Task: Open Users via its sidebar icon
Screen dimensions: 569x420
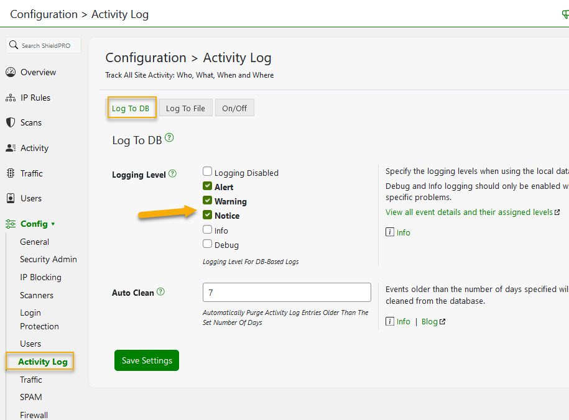Action: point(11,198)
